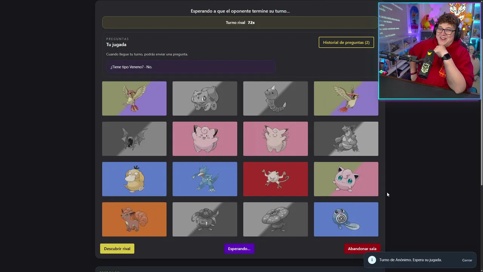483x272 pixels.
Task: Click the greyed-out Vileplume card
Action: coord(275,219)
